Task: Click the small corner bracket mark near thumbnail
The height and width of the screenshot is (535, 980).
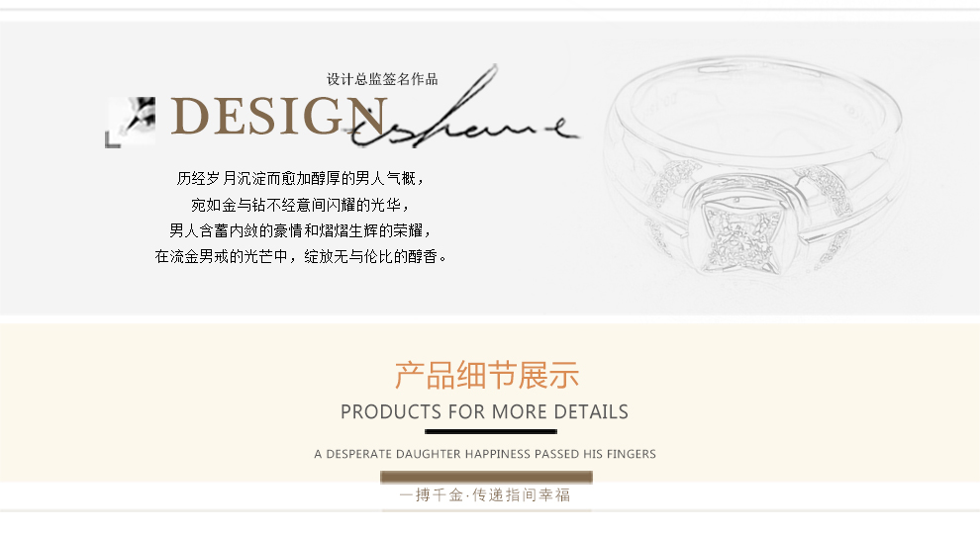Action: (113, 140)
